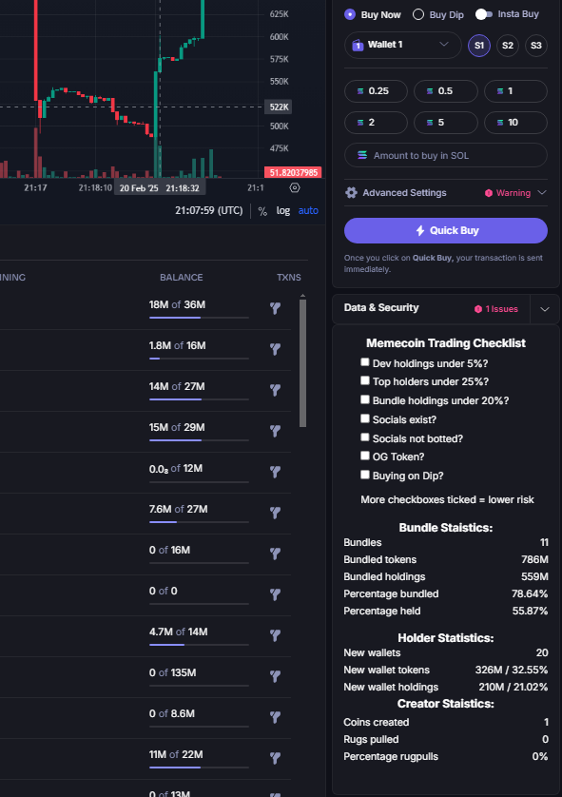This screenshot has height=797, width=562.
Task: Switch to settings preset S3
Action: click(536, 46)
